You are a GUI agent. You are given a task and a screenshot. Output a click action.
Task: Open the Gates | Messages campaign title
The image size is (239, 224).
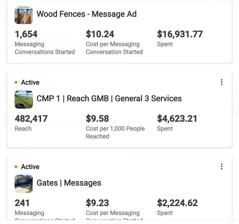click(69, 183)
